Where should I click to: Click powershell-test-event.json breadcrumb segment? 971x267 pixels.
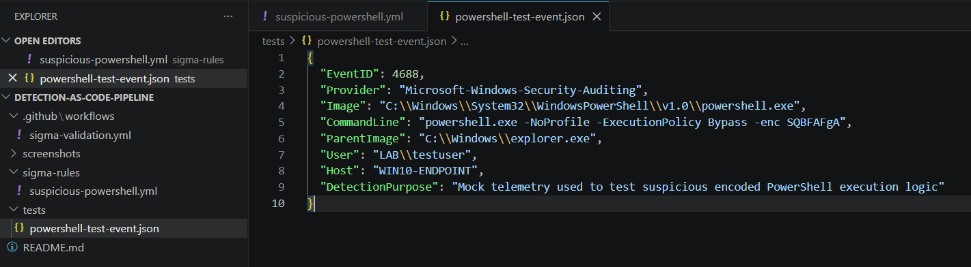point(382,42)
